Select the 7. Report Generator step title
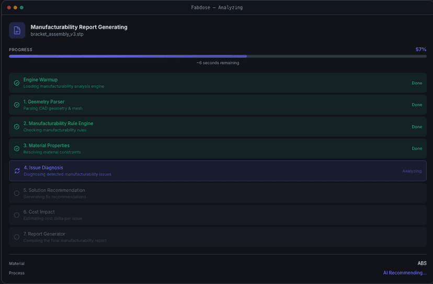 [x=44, y=234]
